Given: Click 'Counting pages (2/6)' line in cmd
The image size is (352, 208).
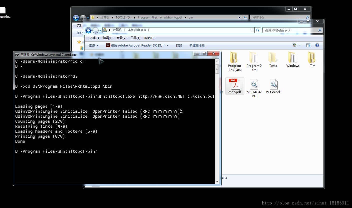Looking at the screenshot, I should click(40, 121).
